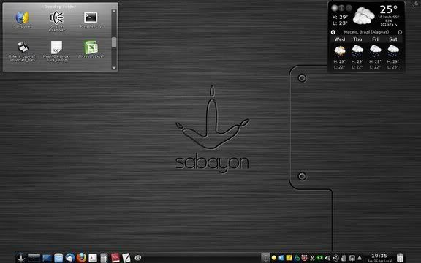Click the red shield tray icon
This screenshot has width=421, height=263.
[305, 258]
